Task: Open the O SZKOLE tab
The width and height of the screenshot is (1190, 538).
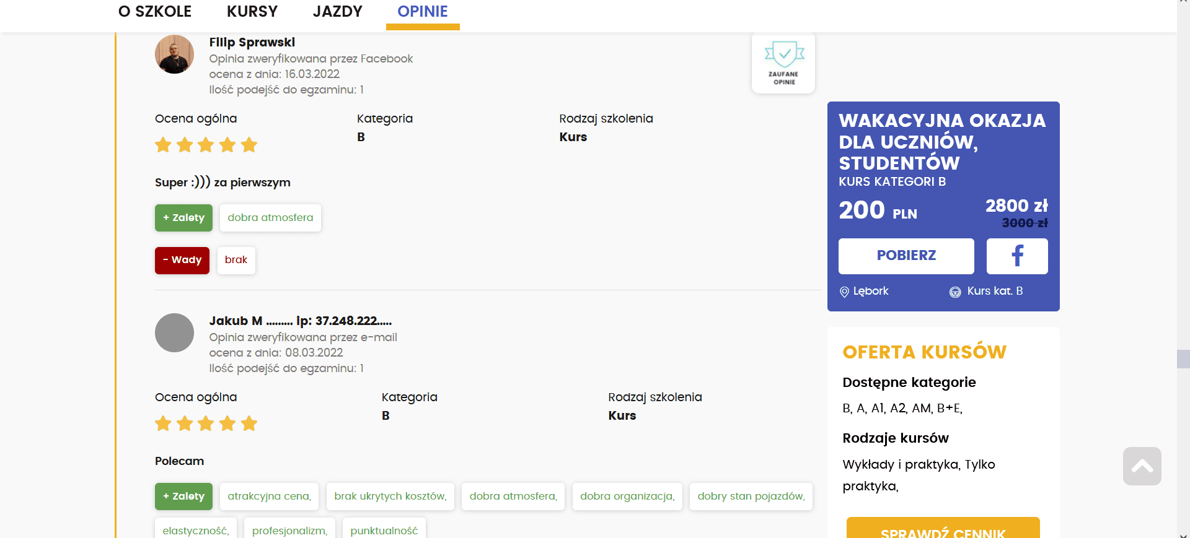Action: [x=154, y=12]
